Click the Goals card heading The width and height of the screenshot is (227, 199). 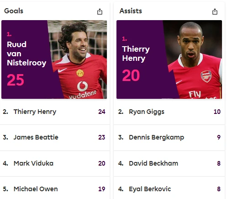pyautogui.click(x=14, y=11)
